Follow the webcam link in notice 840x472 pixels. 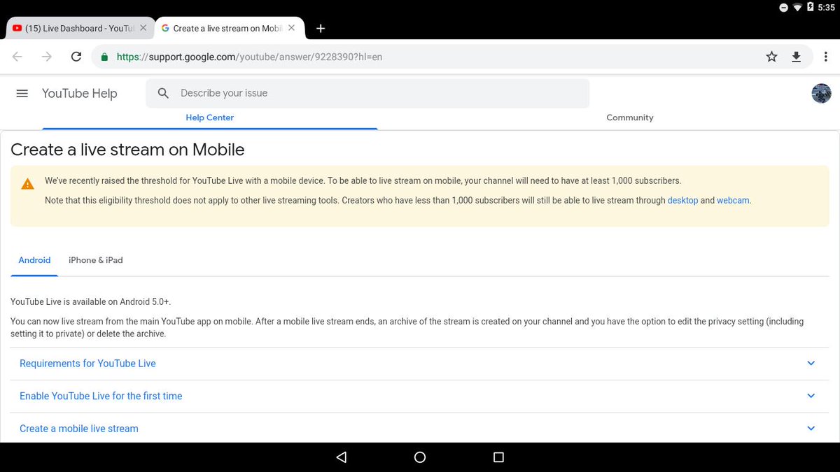point(733,200)
